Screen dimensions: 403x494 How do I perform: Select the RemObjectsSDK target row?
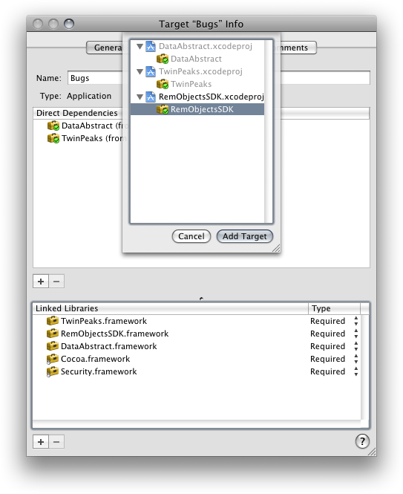[x=197, y=109]
